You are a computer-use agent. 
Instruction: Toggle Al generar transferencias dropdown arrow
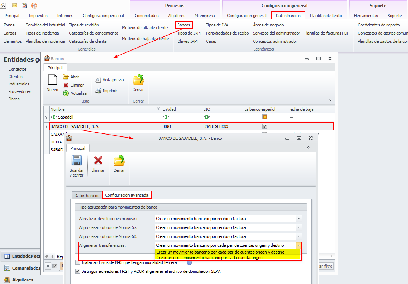tap(299, 246)
